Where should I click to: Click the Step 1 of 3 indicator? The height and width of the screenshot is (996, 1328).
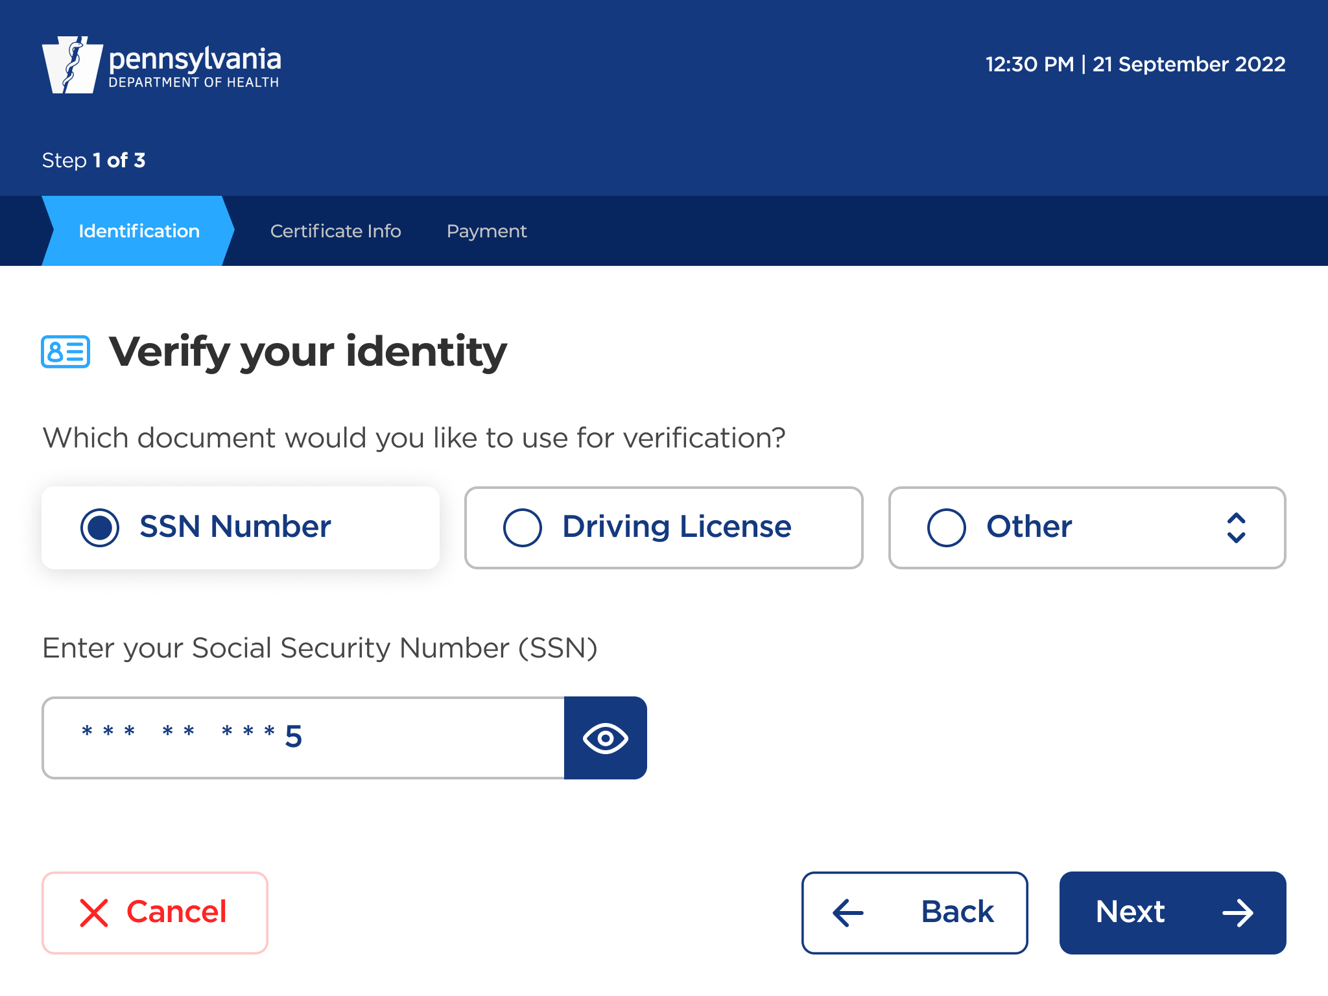coord(94,160)
